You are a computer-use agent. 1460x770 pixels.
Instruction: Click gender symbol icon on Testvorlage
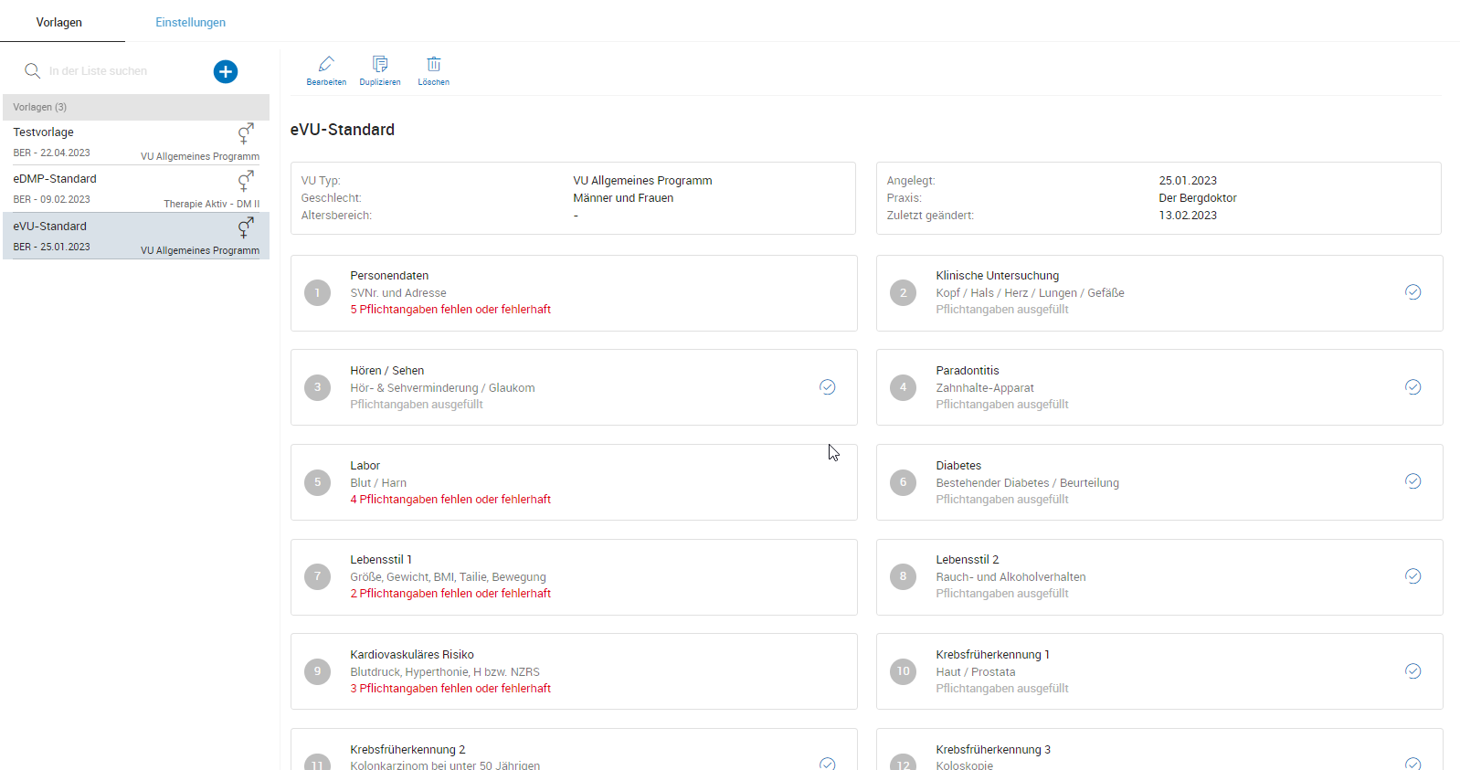(245, 133)
